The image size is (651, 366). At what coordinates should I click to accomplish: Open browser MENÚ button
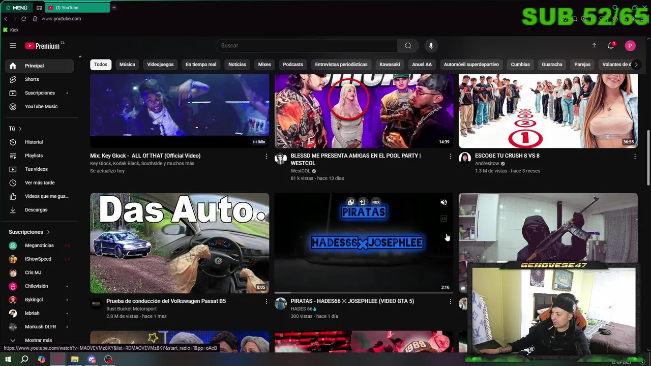click(16, 8)
